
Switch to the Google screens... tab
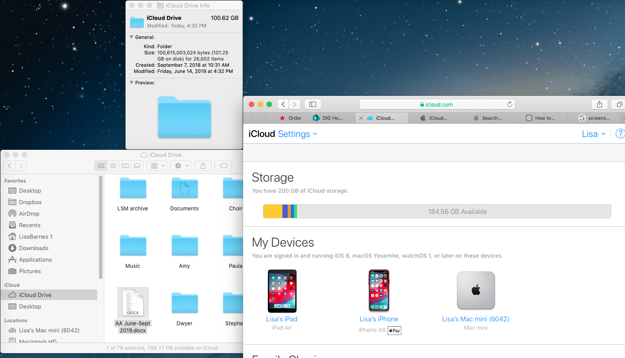(594, 118)
